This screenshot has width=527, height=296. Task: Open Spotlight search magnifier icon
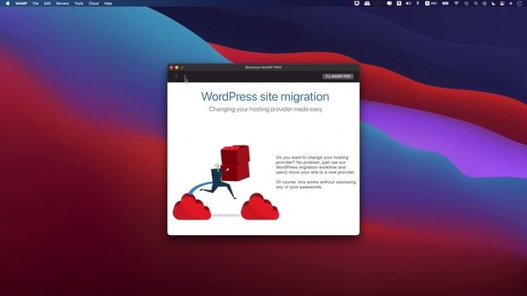(x=476, y=3)
